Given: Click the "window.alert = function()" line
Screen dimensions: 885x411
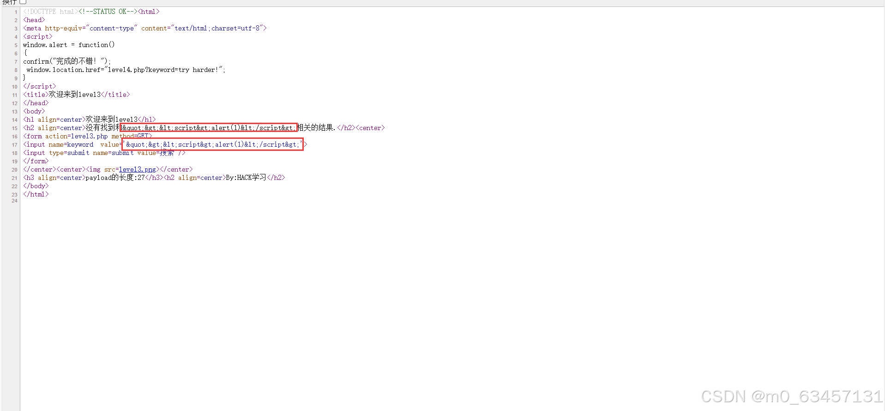Looking at the screenshot, I should [69, 45].
